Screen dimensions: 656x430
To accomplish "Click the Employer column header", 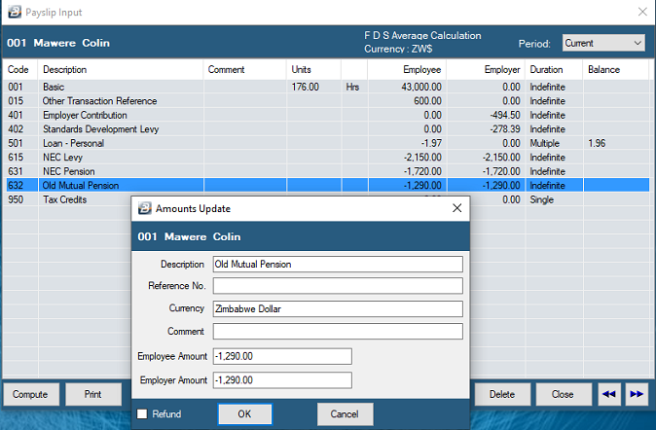I will (486, 69).
